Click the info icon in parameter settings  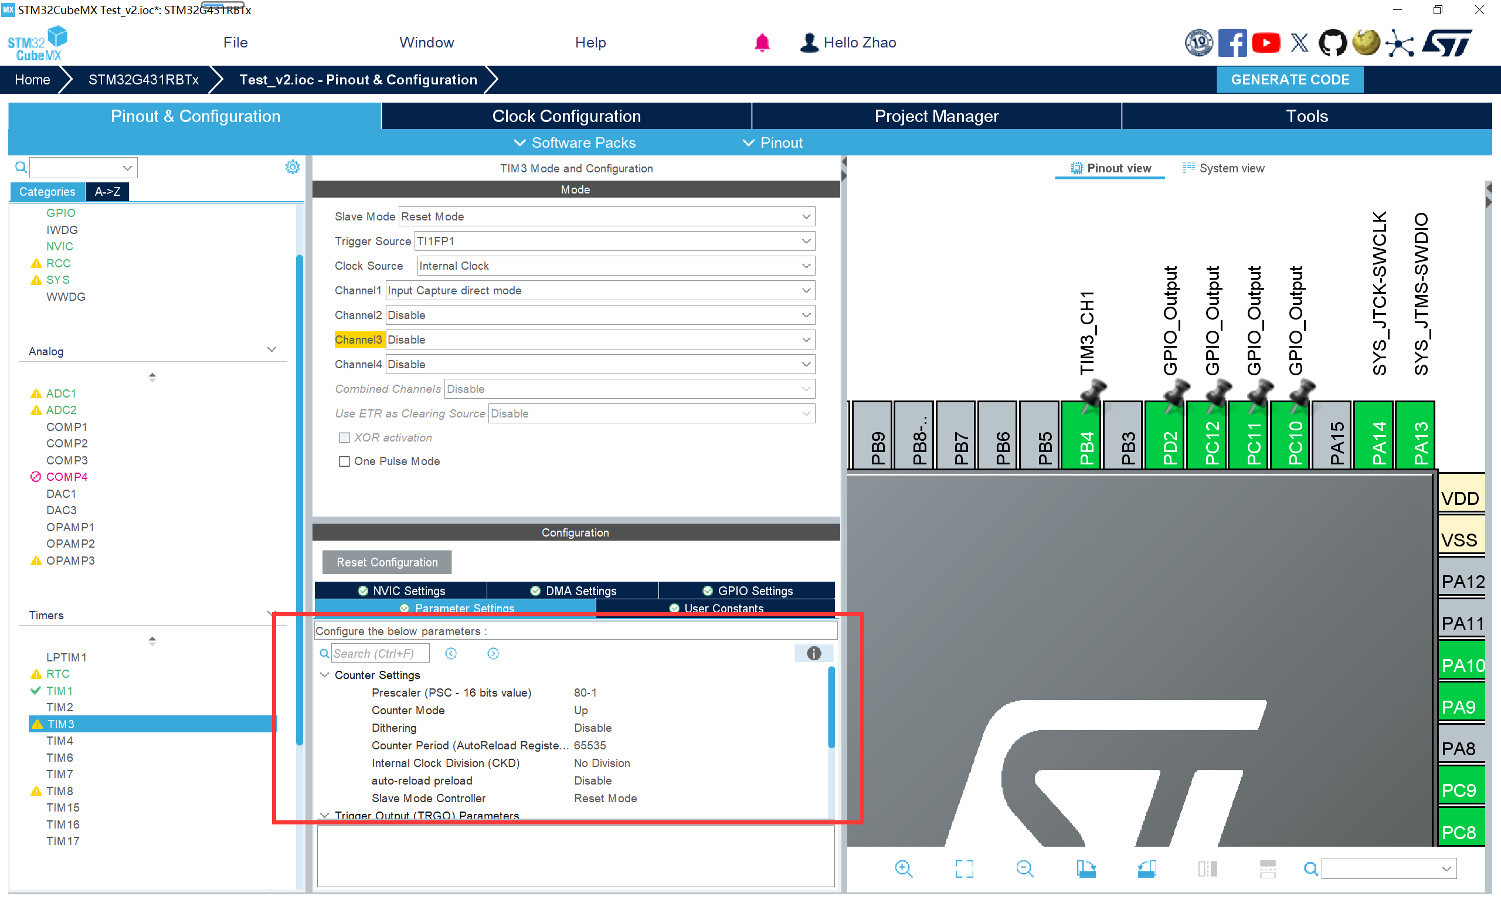813,654
